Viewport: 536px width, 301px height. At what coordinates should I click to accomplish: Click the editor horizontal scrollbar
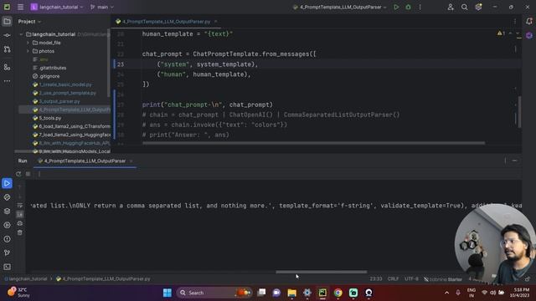click(x=313, y=143)
